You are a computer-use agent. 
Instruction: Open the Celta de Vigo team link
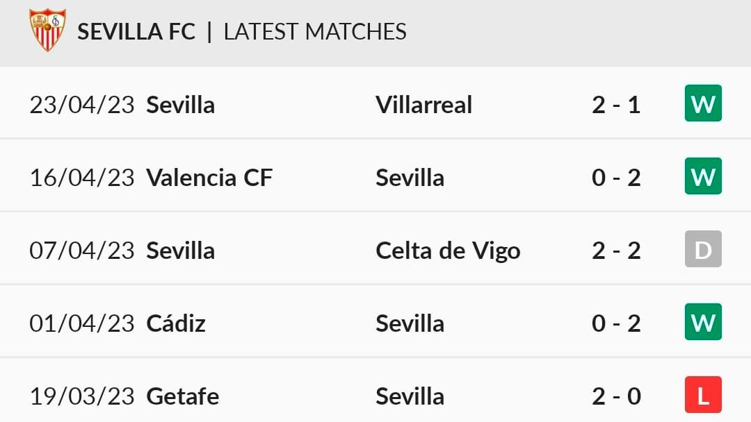[x=448, y=251]
